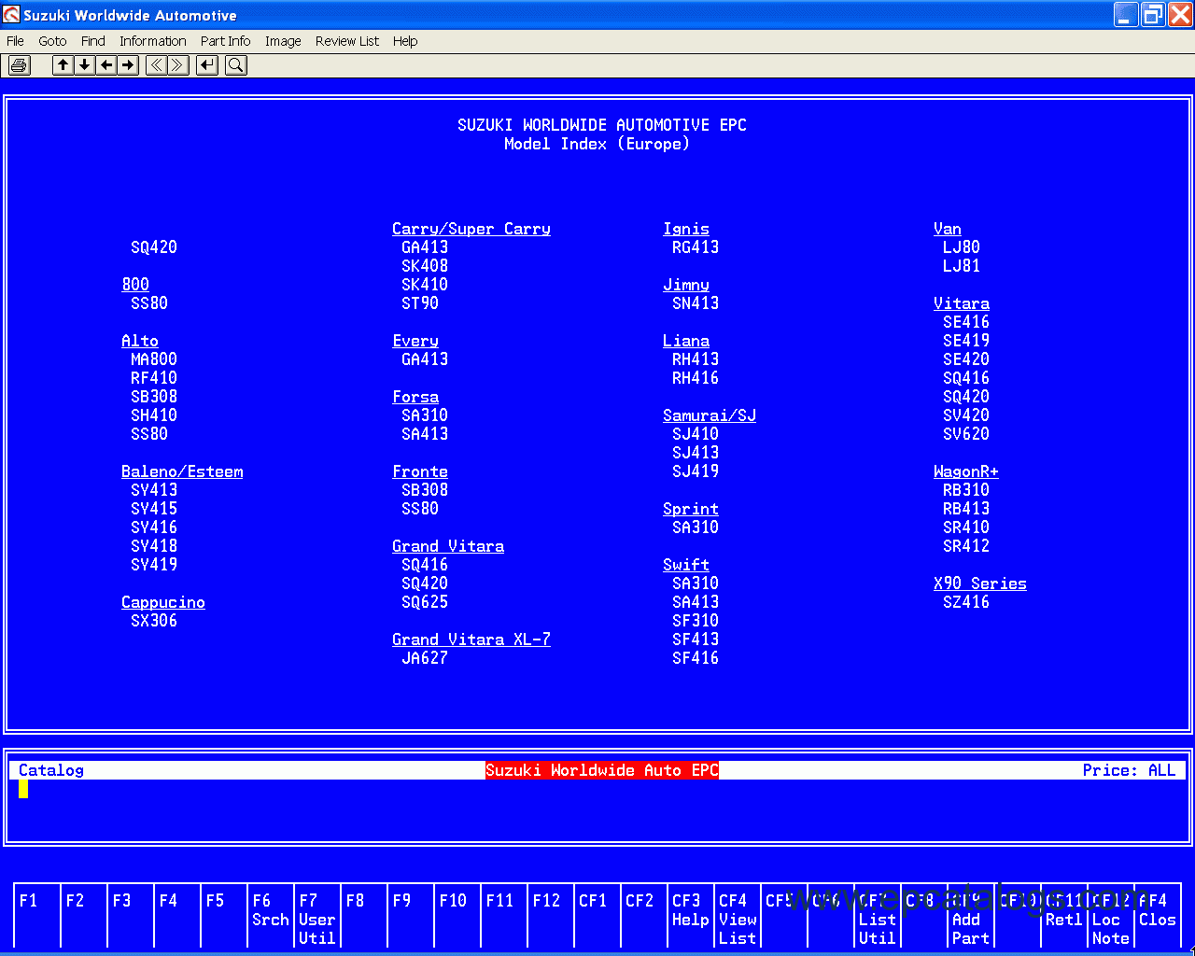The height and width of the screenshot is (956, 1195).
Task: Select model SF413 under Swift
Action: [x=696, y=640]
